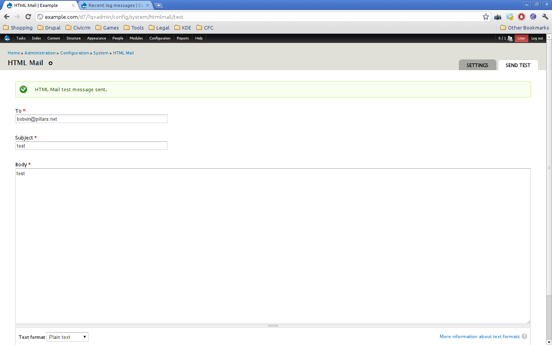Click into the Subject text field
This screenshot has width=552, height=345.
[x=91, y=146]
